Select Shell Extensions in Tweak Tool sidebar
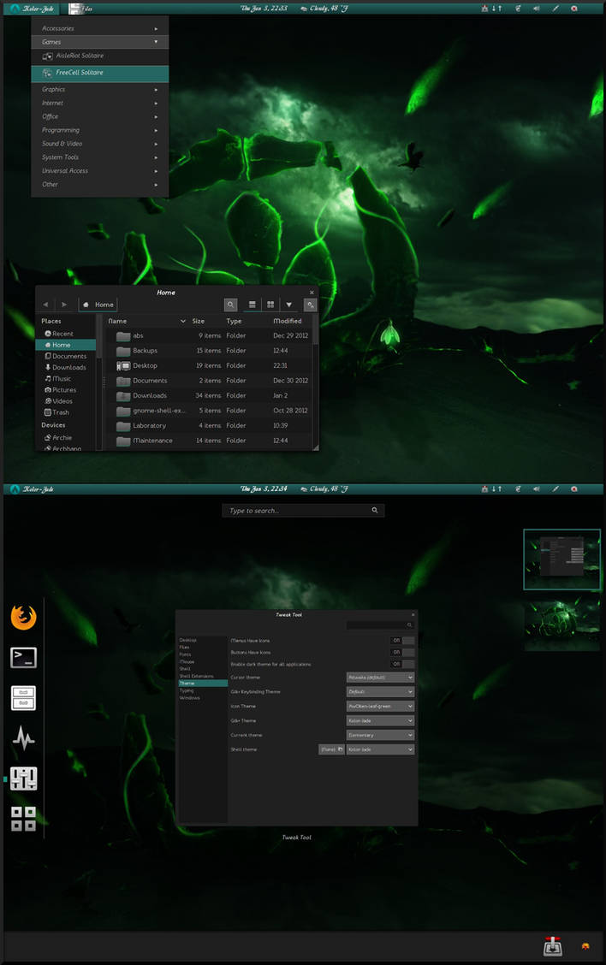 coord(203,677)
